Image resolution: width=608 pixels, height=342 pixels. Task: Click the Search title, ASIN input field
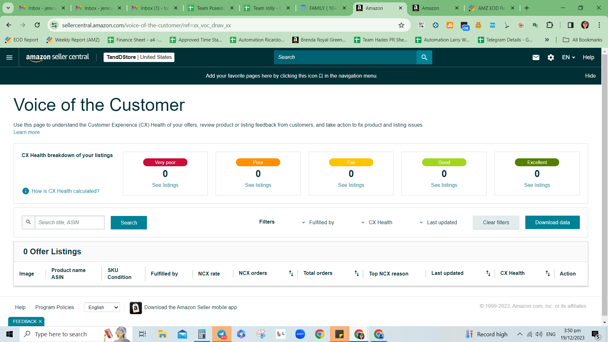70,222
